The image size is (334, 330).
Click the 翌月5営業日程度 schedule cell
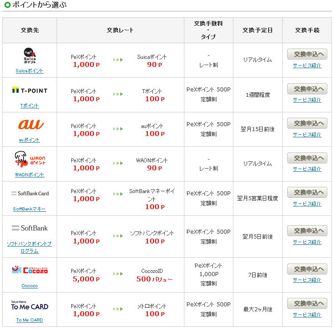click(257, 198)
